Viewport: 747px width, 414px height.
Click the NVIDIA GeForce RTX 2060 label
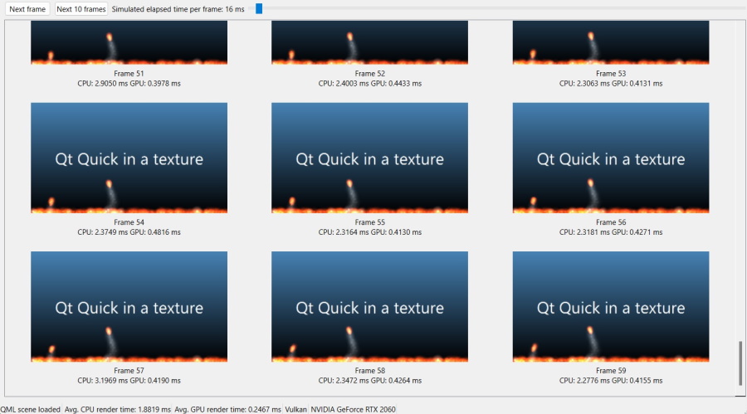tap(354, 409)
